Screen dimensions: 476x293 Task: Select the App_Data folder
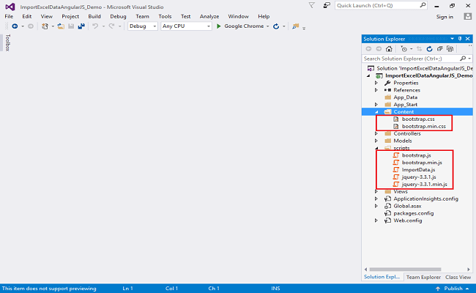(x=405, y=97)
